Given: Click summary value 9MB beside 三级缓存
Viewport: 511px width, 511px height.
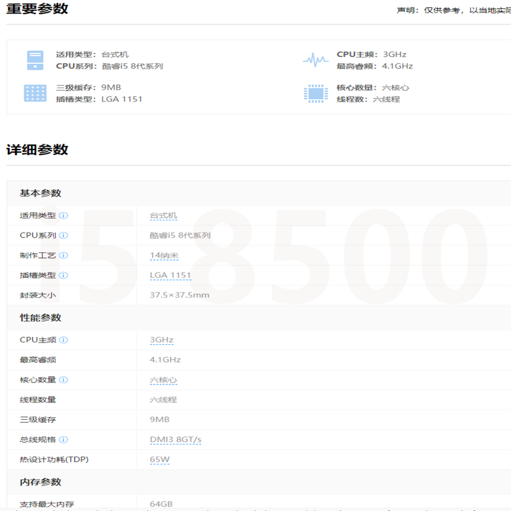Looking at the screenshot, I should pos(111,88).
